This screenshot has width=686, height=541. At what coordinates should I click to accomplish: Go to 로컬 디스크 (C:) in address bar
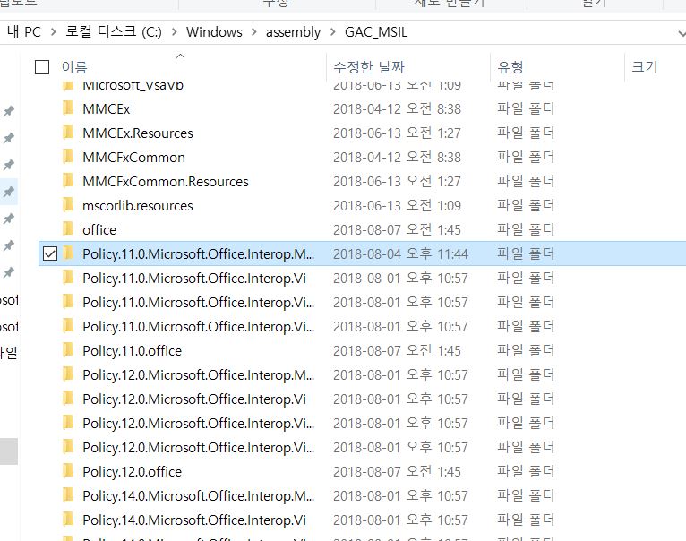pyautogui.click(x=114, y=32)
